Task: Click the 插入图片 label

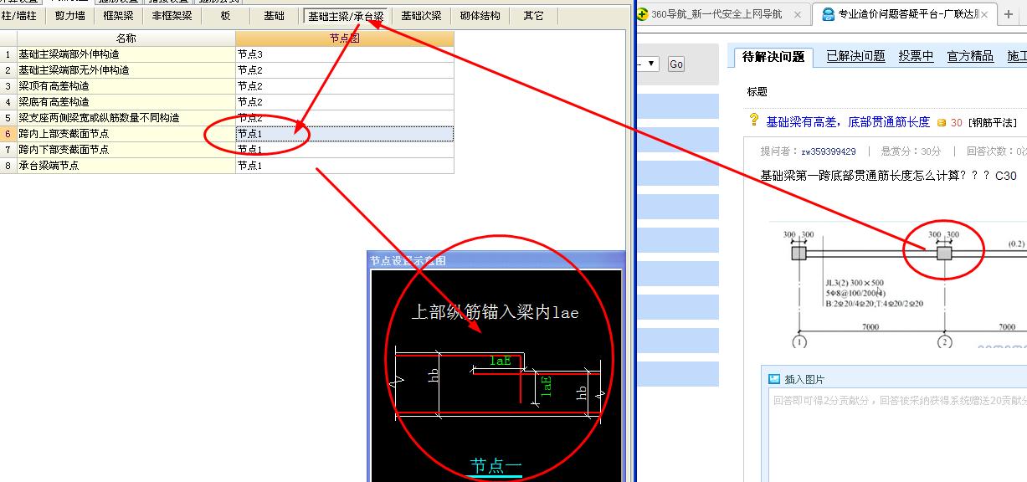Action: tap(804, 379)
